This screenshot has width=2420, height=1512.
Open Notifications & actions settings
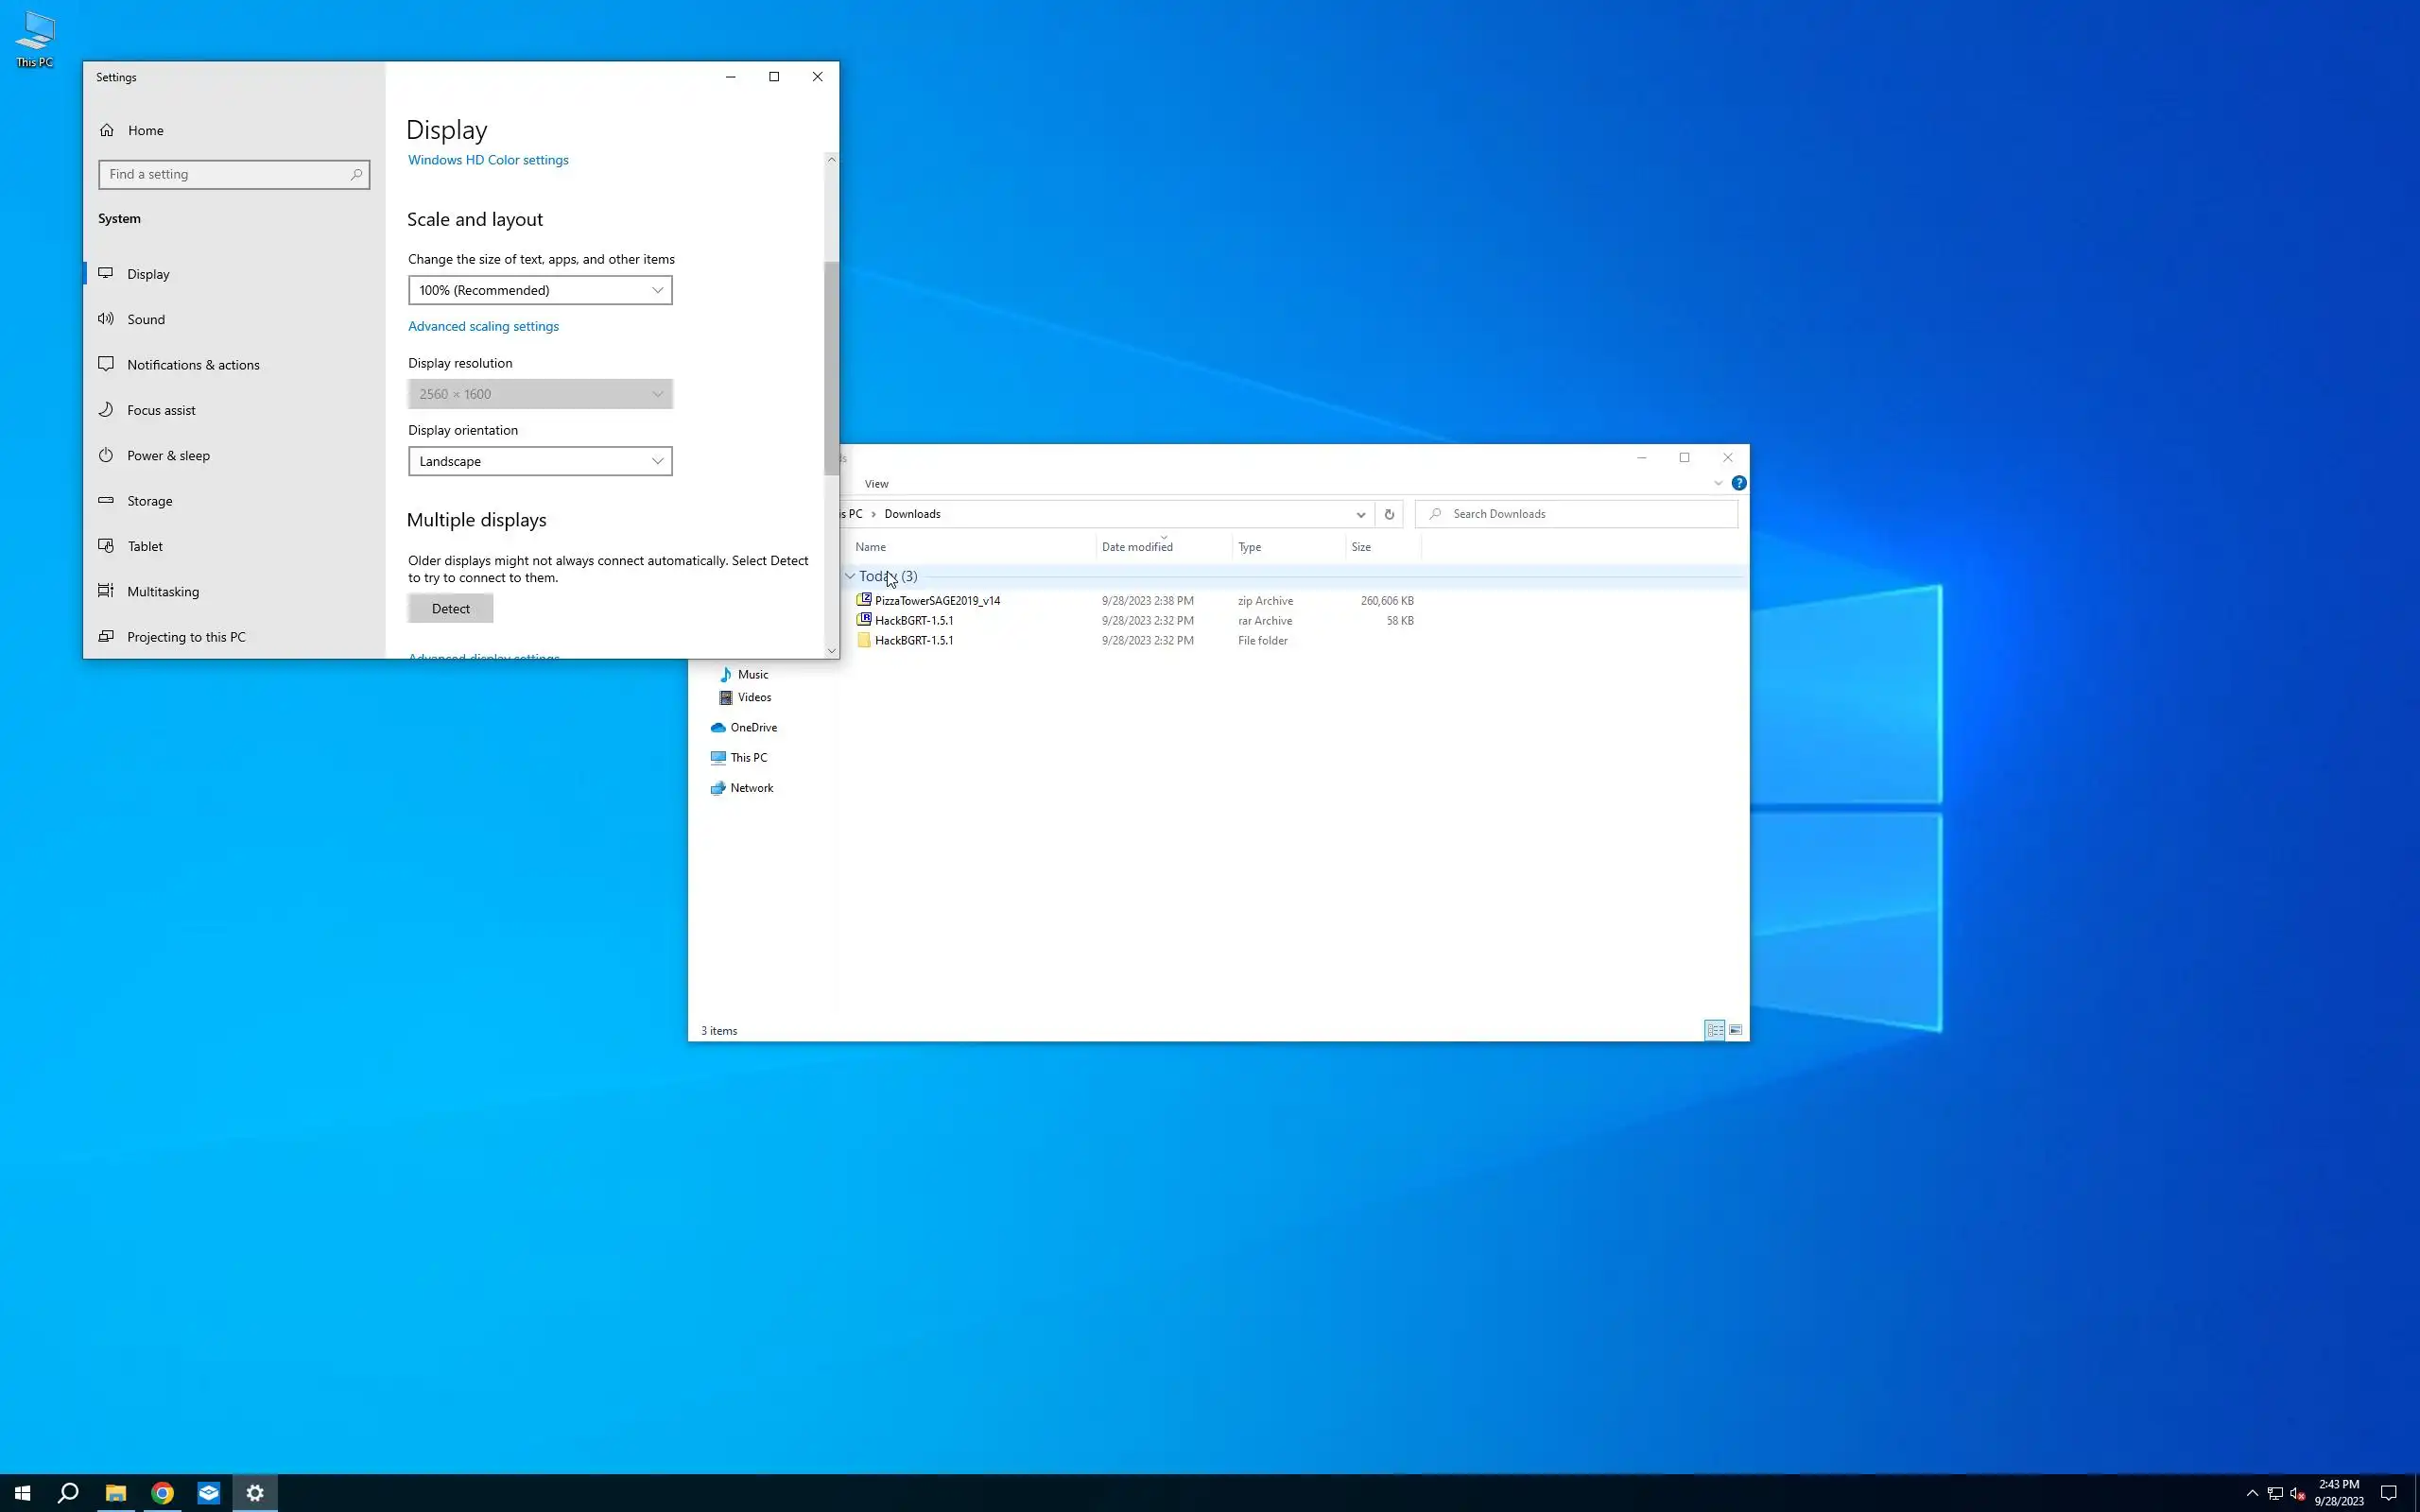tap(193, 365)
